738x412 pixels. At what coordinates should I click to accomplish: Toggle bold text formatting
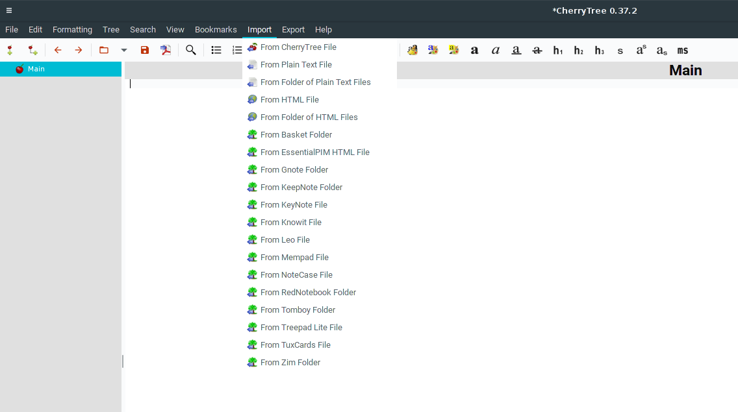(474, 51)
